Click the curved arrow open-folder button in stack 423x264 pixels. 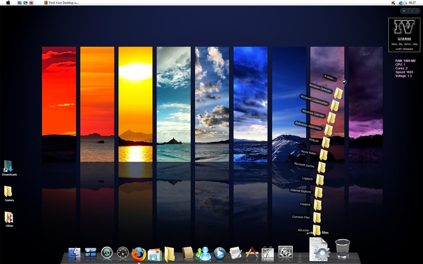pos(344,82)
